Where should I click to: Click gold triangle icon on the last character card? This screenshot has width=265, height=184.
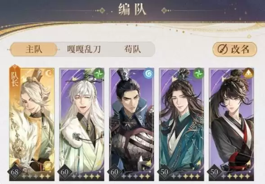pos(248,74)
